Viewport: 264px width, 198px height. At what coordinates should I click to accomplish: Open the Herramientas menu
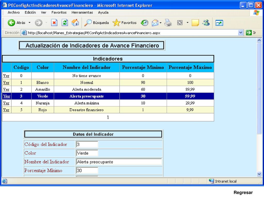(x=82, y=12)
